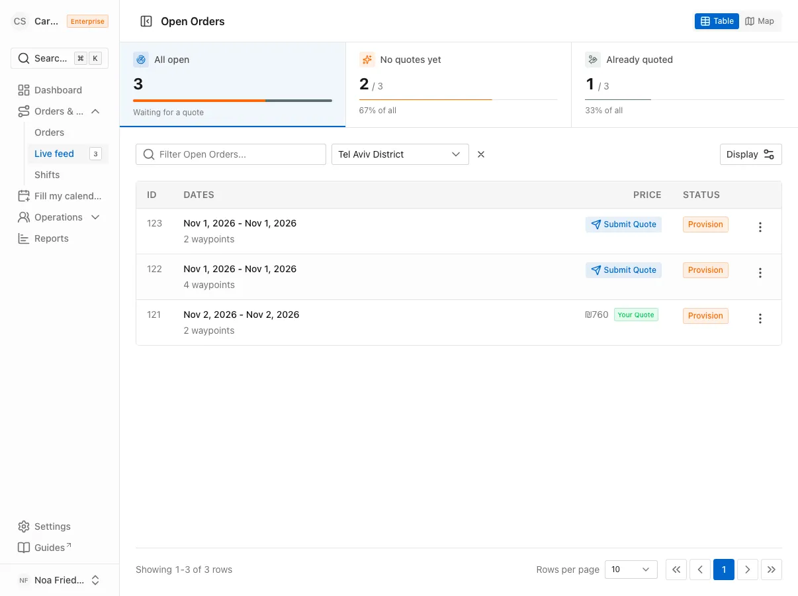Click the three-dot menu for order 123
The height and width of the screenshot is (596, 798).
coord(760,227)
